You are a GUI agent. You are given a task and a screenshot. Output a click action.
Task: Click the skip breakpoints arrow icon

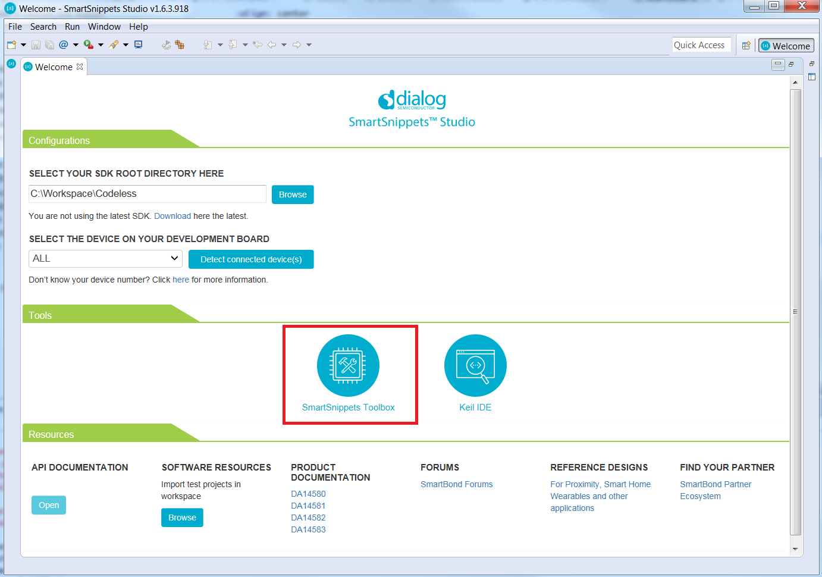(166, 45)
